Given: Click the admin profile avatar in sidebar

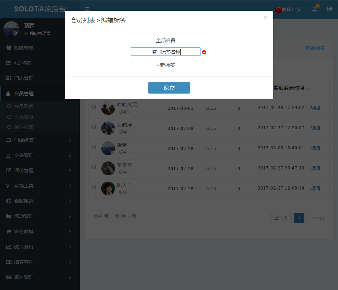Looking at the screenshot, I should (11, 29).
